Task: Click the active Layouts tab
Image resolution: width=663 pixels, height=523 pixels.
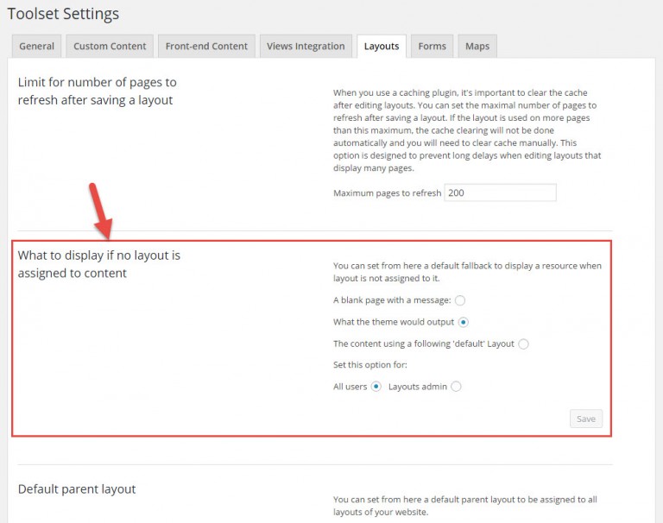Action: 381,47
